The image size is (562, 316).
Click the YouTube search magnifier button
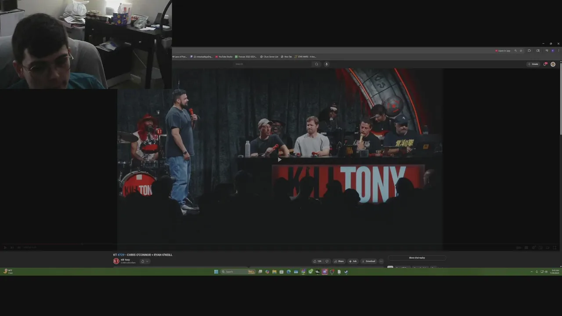pyautogui.click(x=317, y=64)
